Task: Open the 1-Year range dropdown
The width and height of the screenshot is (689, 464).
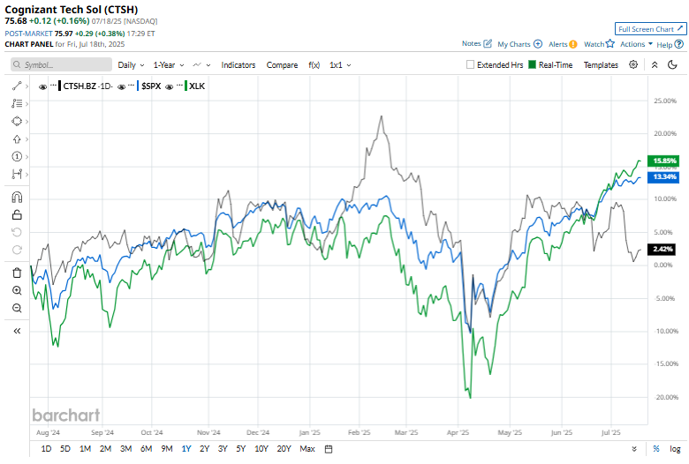Action: point(169,65)
